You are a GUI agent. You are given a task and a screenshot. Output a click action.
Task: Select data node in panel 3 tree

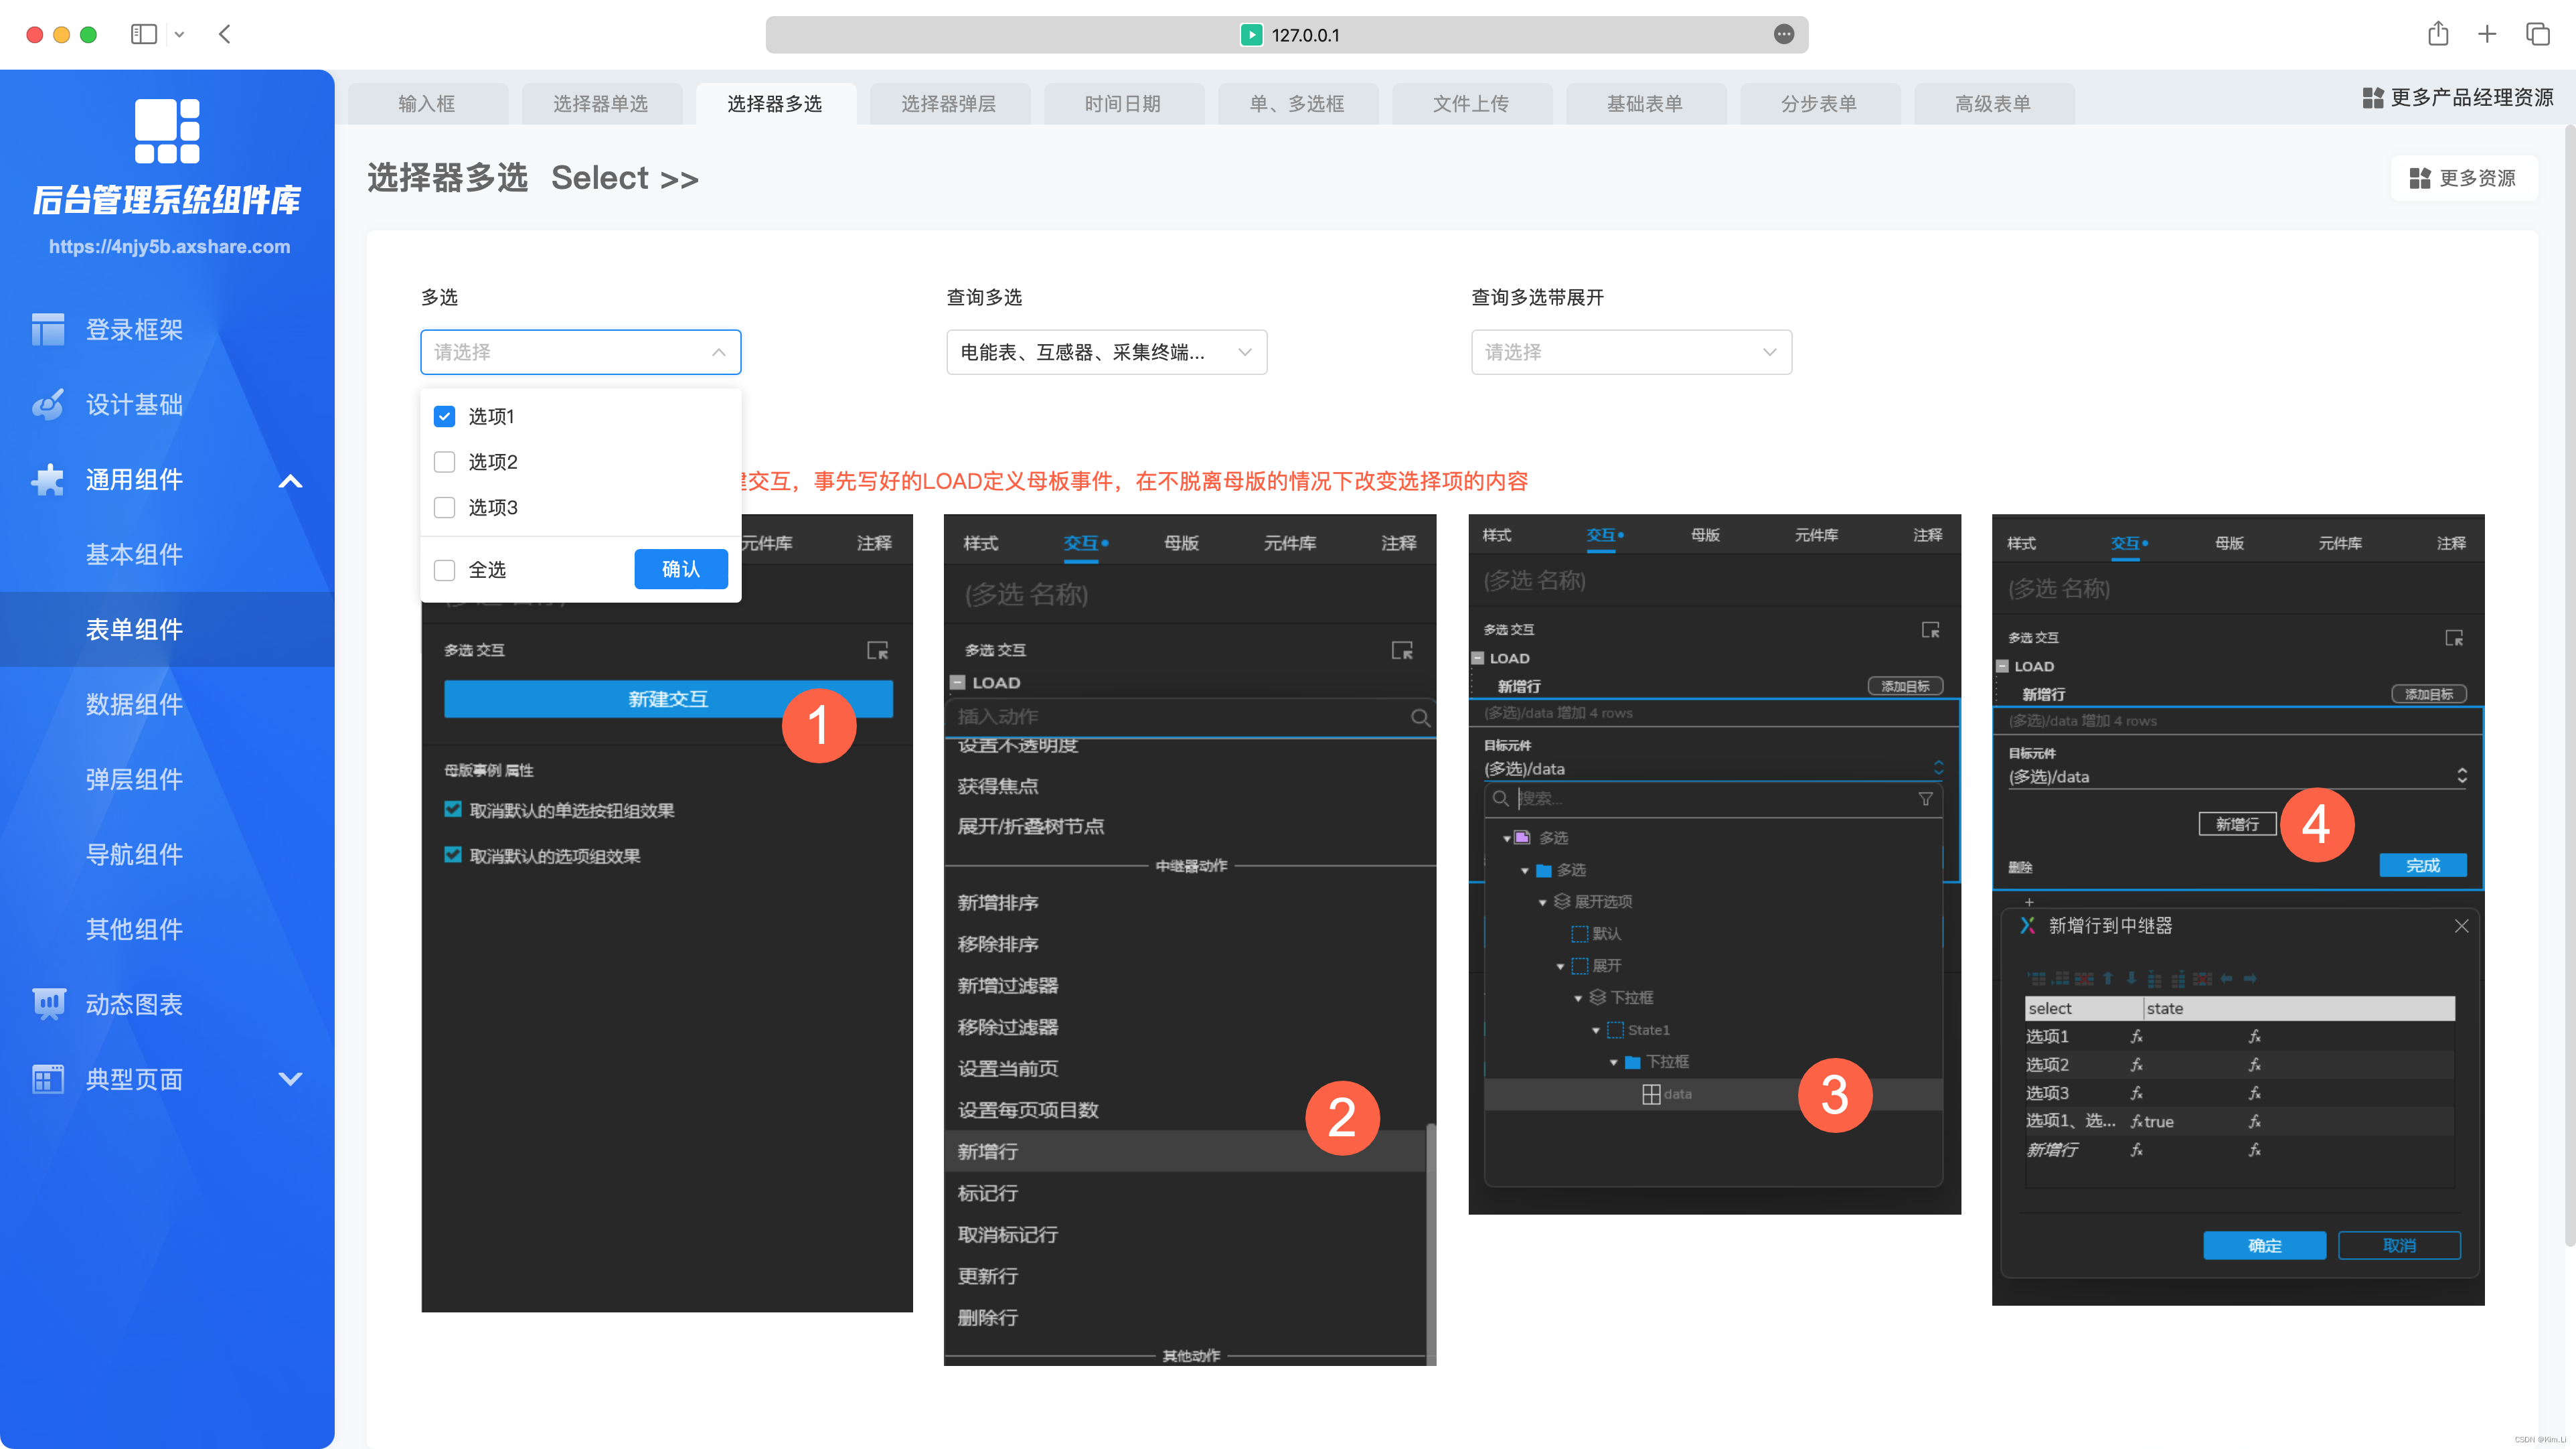(x=1713, y=1094)
